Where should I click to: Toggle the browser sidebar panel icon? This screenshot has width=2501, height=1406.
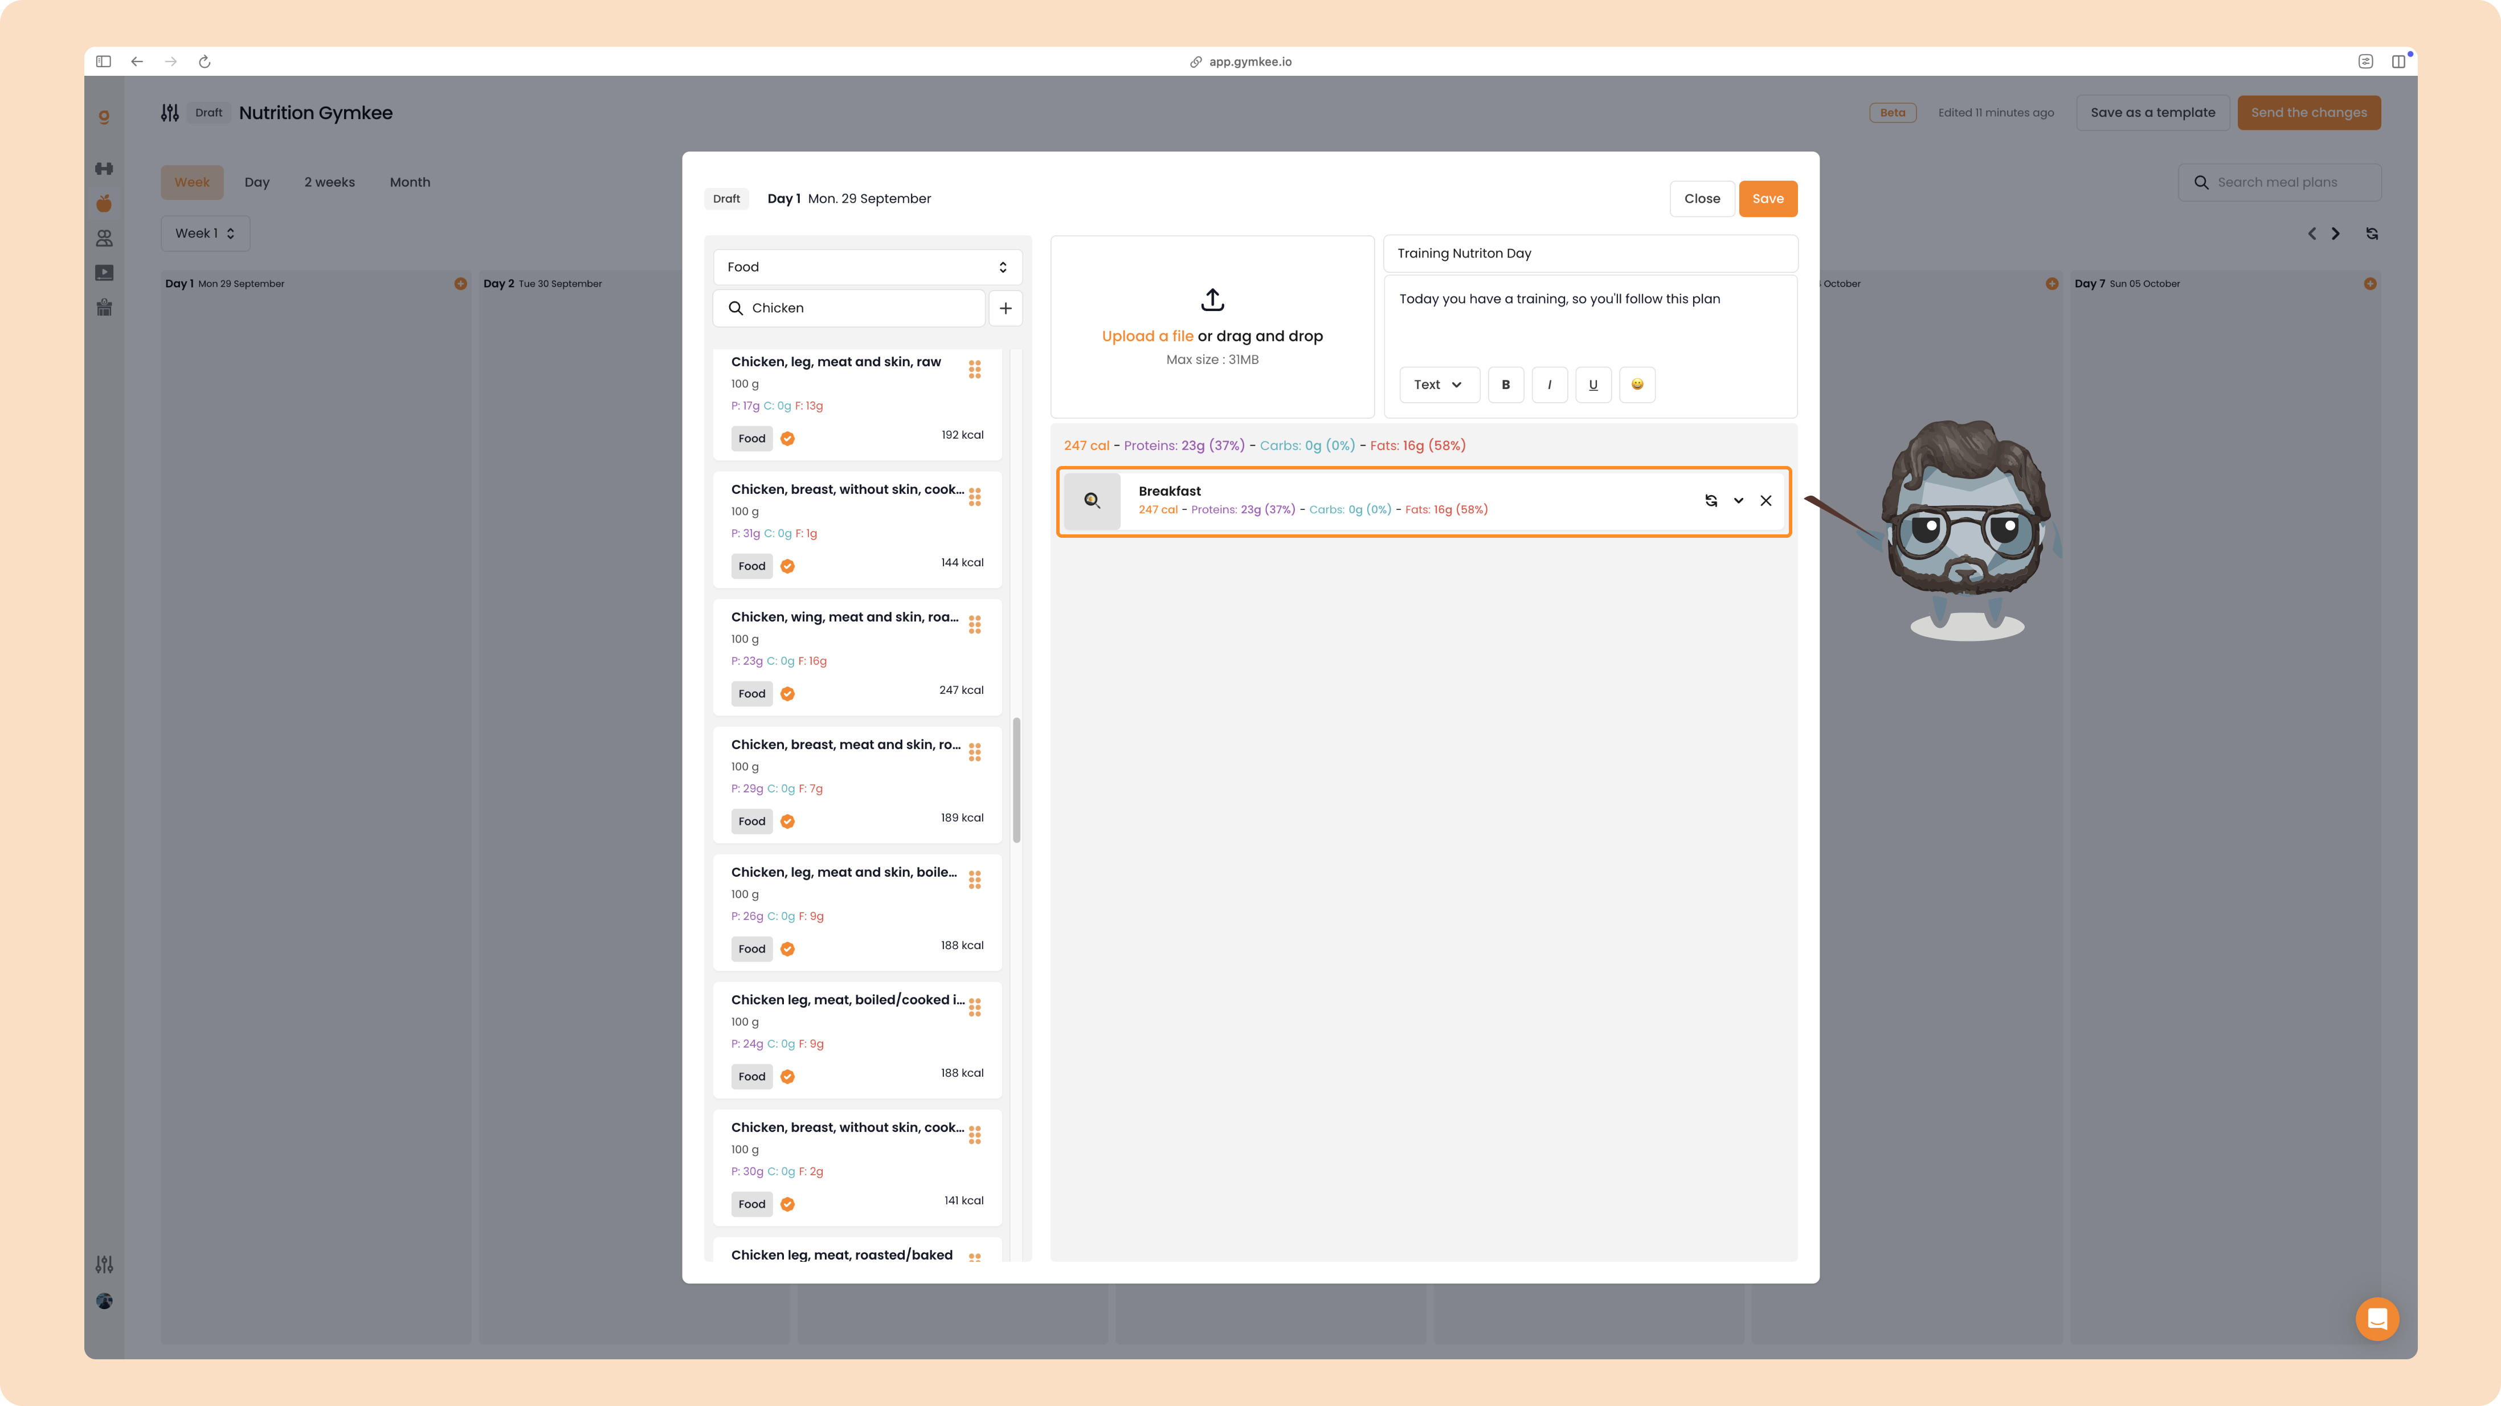click(x=104, y=61)
